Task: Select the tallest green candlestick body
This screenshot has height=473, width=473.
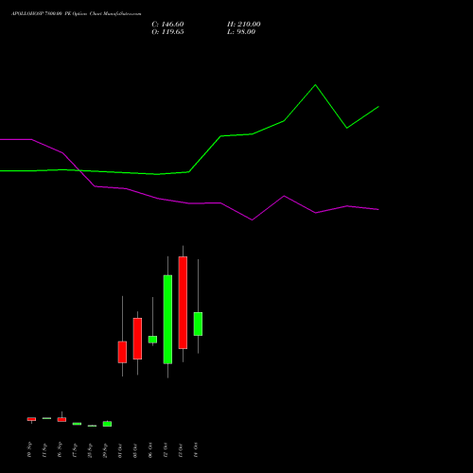Action: pos(167,320)
